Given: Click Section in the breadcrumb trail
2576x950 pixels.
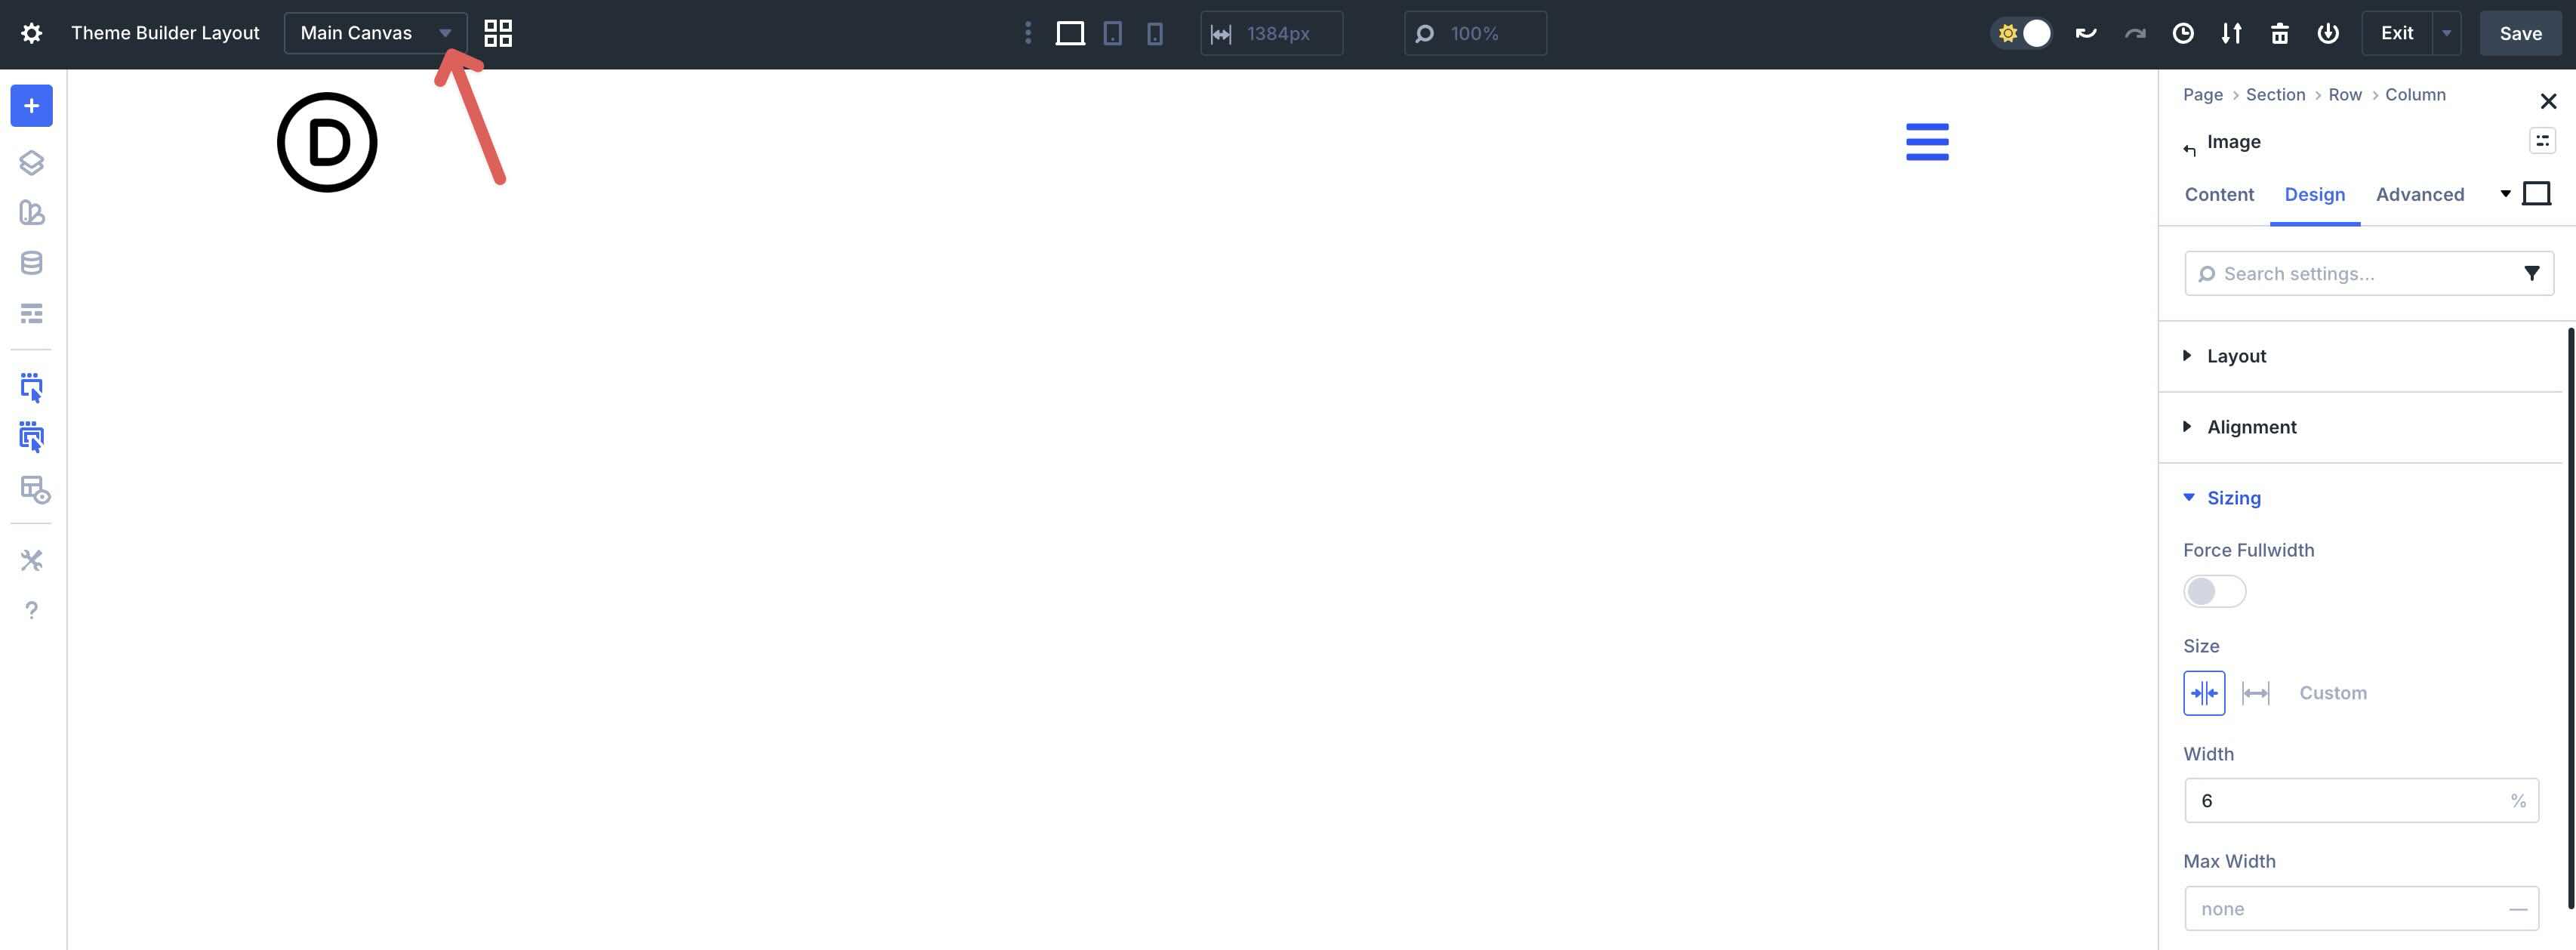Looking at the screenshot, I should click(2275, 94).
